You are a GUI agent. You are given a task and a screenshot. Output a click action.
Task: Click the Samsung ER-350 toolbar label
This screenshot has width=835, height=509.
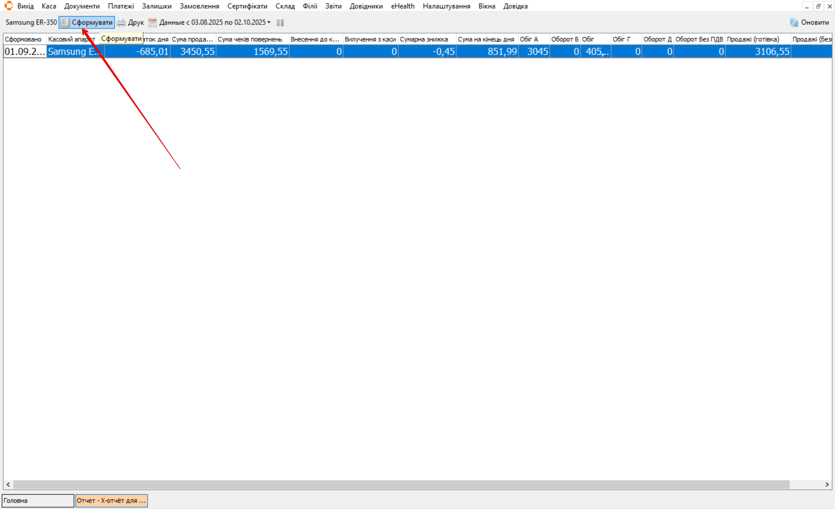click(31, 22)
